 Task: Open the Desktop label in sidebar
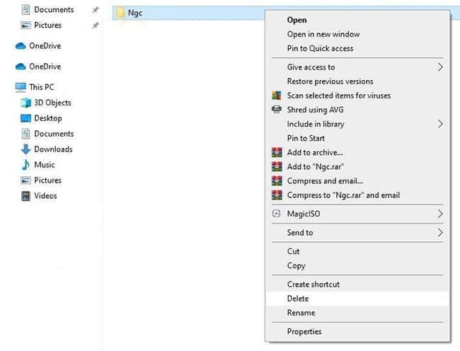[x=48, y=118]
